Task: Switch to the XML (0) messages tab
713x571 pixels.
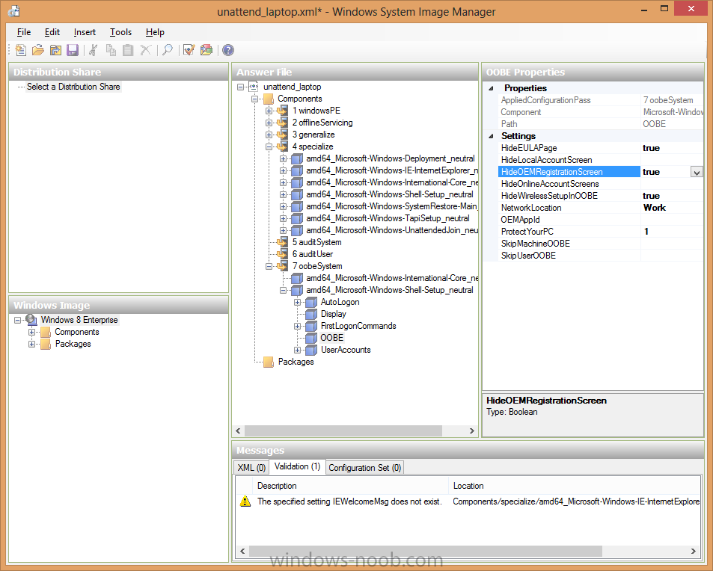Action: pyautogui.click(x=251, y=467)
